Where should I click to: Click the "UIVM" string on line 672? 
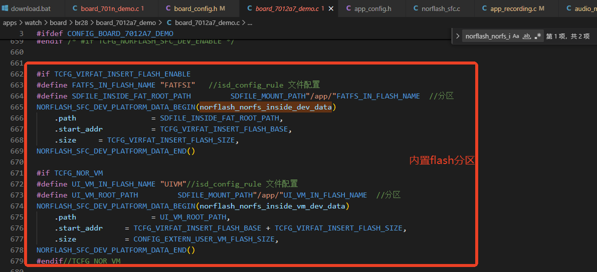pyautogui.click(x=173, y=184)
